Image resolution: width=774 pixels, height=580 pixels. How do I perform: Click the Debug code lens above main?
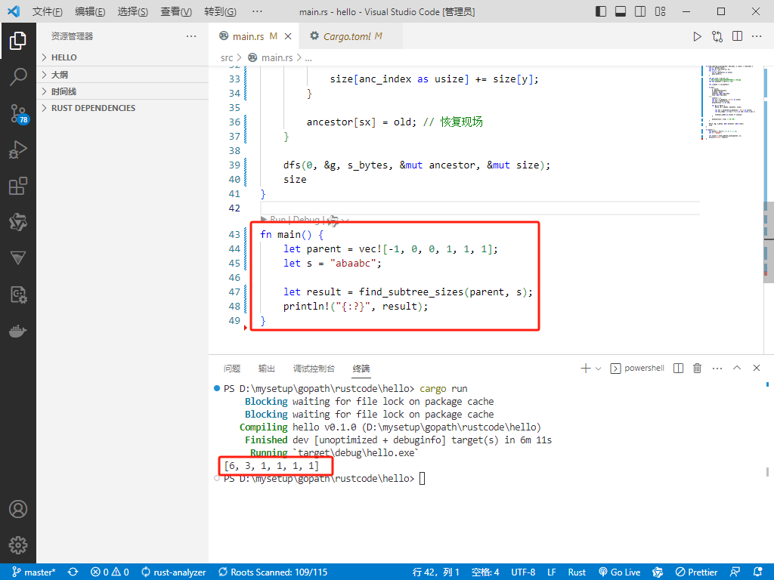306,220
